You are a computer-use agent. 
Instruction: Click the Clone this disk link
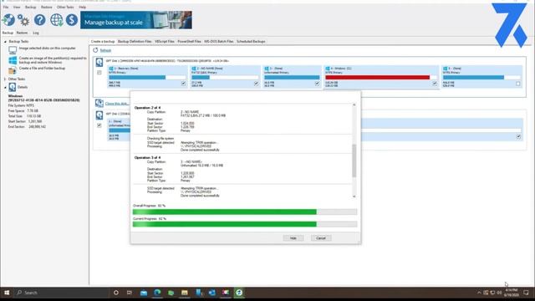pos(117,104)
